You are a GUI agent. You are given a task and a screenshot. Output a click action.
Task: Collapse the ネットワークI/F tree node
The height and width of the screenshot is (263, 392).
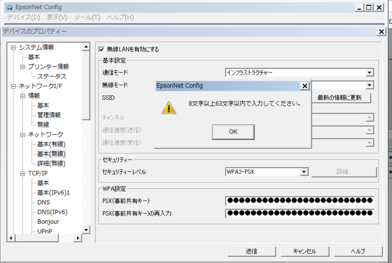(13, 86)
